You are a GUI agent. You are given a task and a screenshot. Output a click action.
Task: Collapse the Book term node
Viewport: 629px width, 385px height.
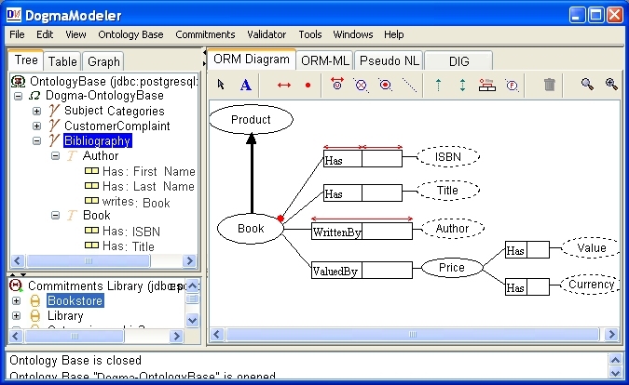tap(55, 216)
